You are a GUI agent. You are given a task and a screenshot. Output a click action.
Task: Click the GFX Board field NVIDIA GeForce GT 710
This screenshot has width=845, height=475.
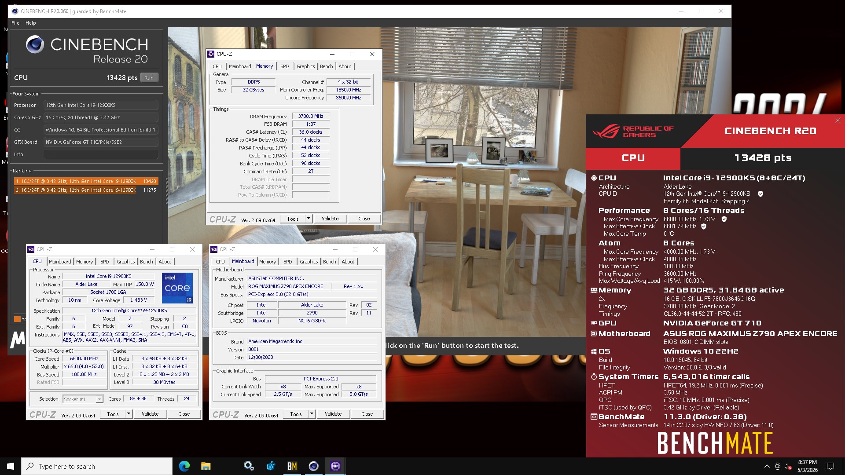101,142
